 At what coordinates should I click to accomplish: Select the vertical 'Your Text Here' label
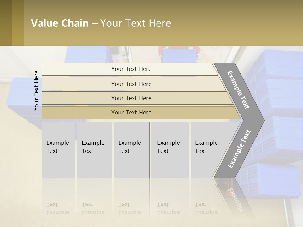coord(36,90)
